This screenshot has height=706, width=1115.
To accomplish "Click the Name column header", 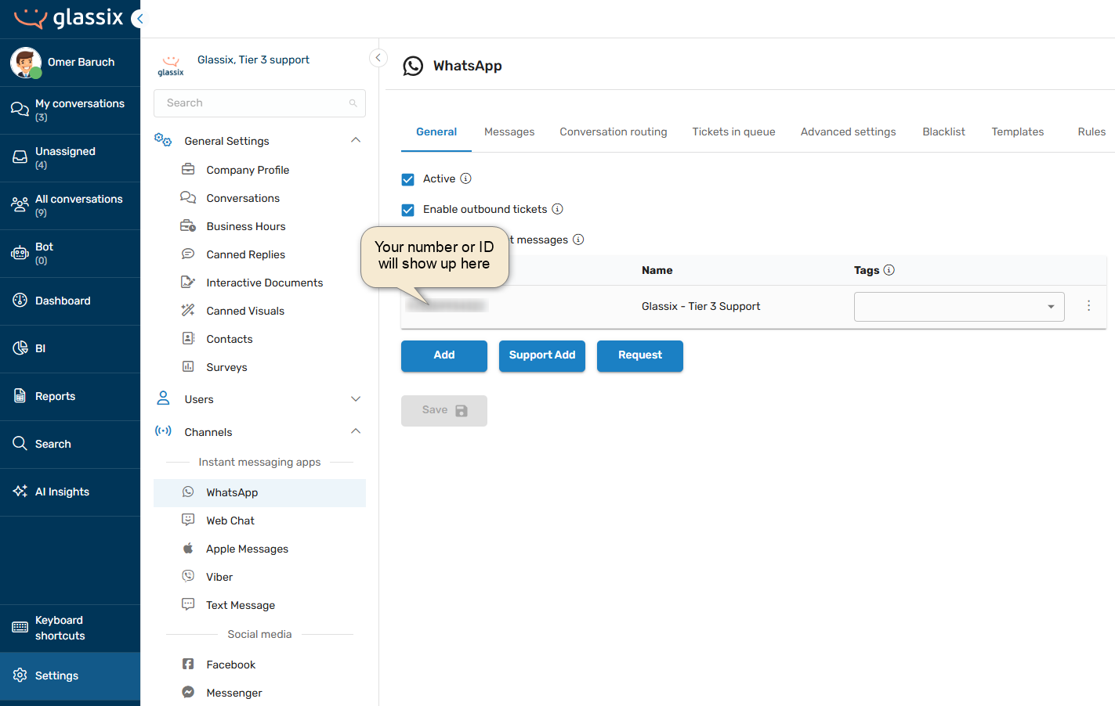I will (657, 270).
